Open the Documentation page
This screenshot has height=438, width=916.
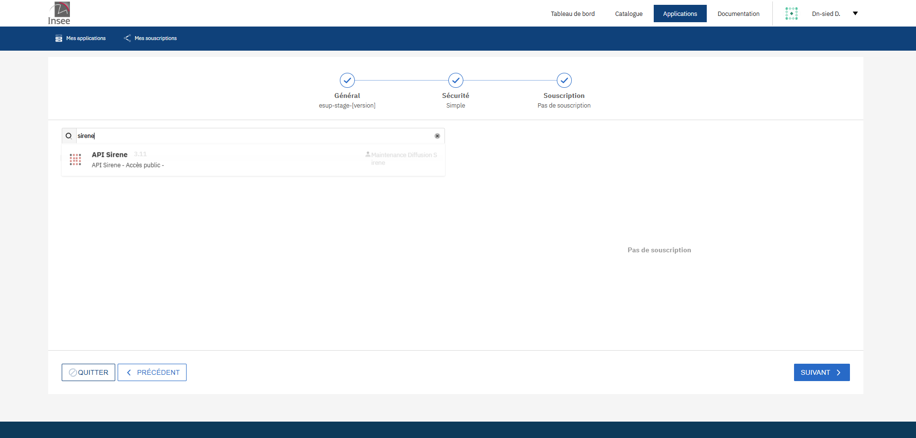pyautogui.click(x=738, y=14)
